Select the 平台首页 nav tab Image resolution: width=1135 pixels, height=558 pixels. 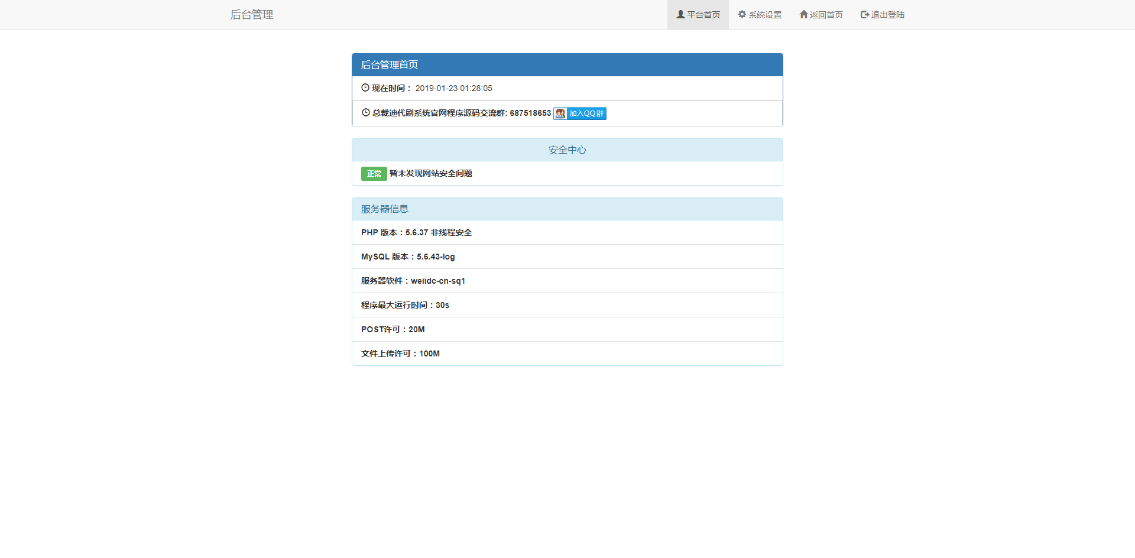point(698,15)
